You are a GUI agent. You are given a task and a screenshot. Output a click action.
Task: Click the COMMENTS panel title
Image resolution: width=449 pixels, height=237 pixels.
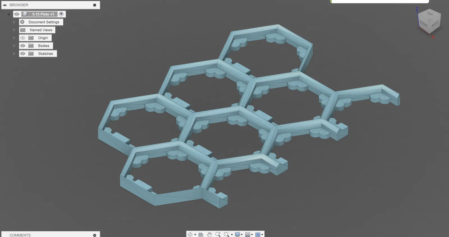(20, 235)
